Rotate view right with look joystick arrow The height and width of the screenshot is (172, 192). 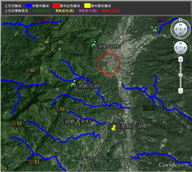(185, 29)
